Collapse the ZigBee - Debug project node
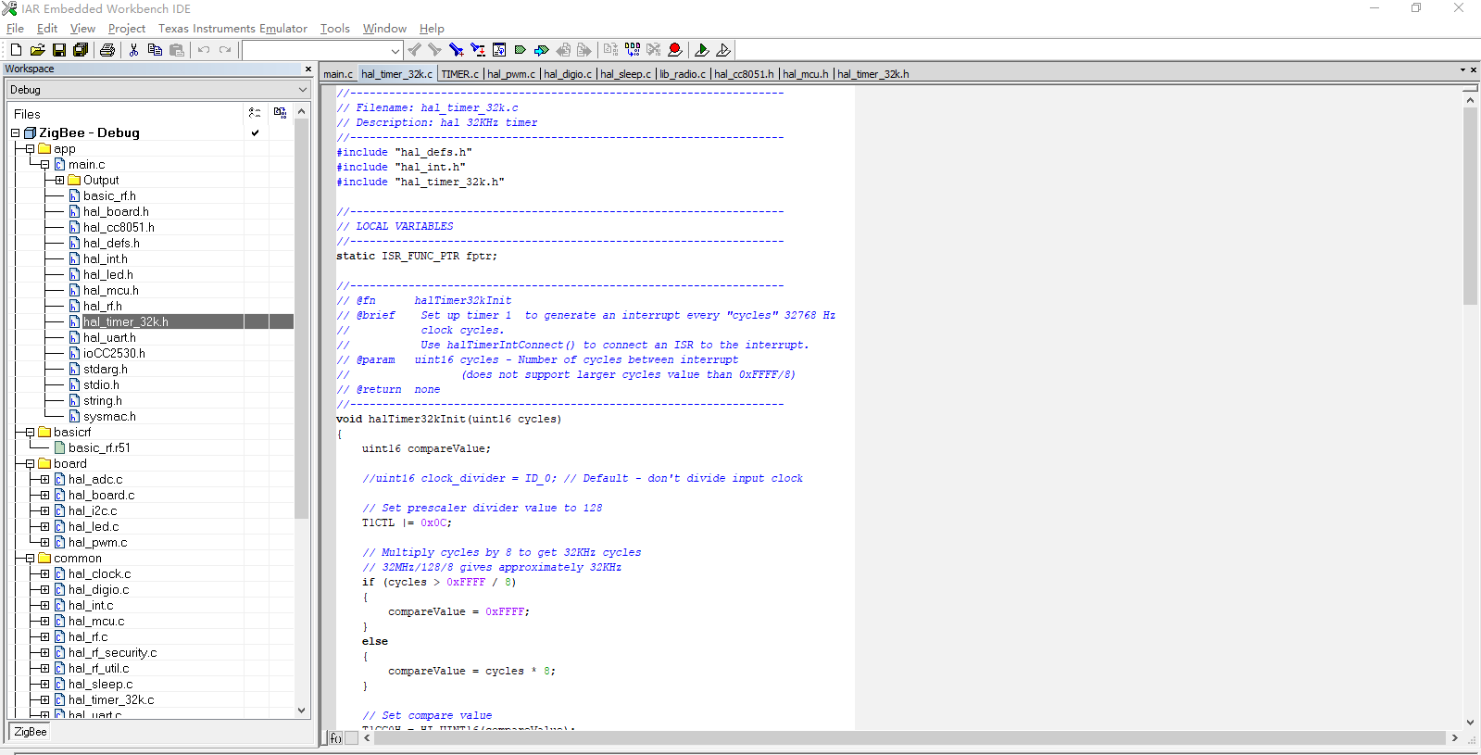The width and height of the screenshot is (1481, 755). click(x=16, y=133)
